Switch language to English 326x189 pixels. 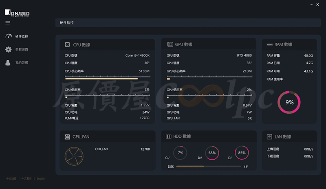(x=41, y=178)
